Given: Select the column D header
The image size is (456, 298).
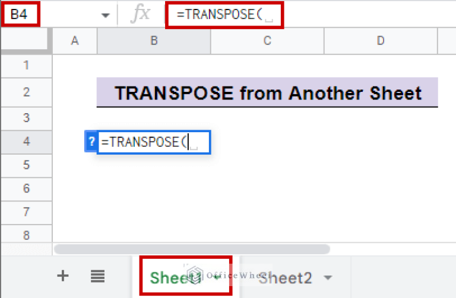Looking at the screenshot, I should (381, 40).
